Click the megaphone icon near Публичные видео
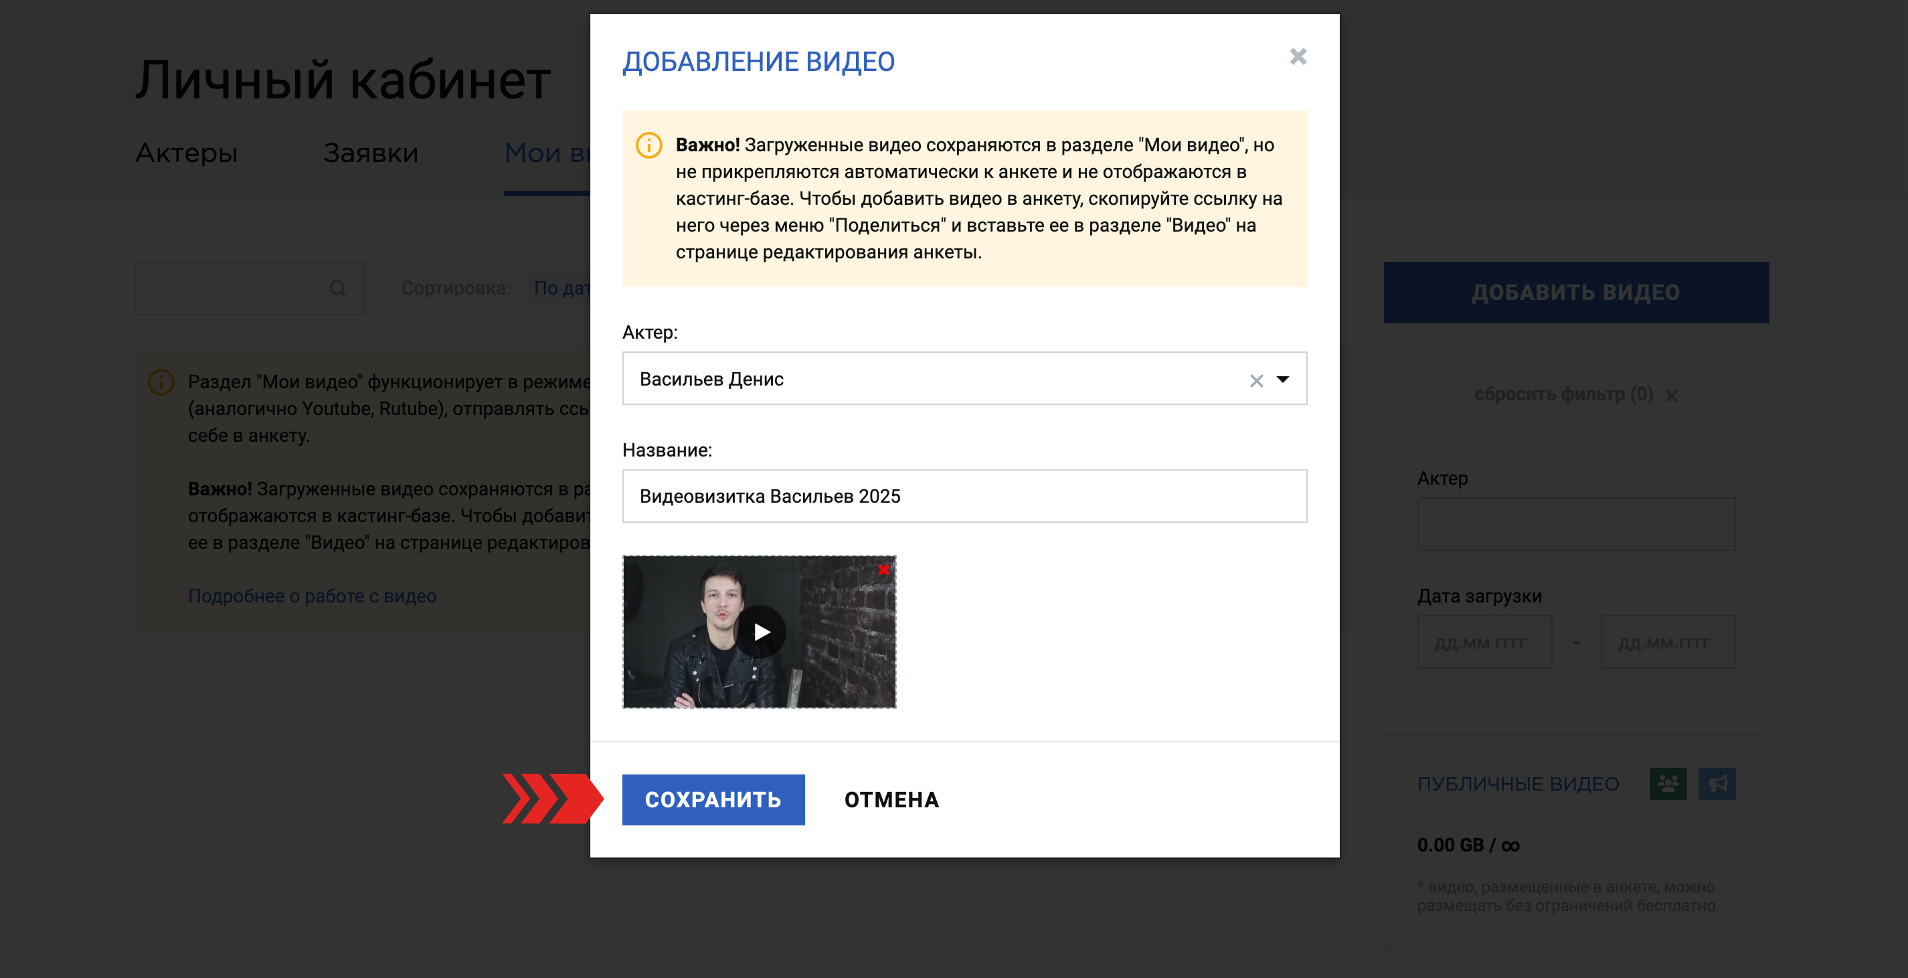 (1717, 784)
